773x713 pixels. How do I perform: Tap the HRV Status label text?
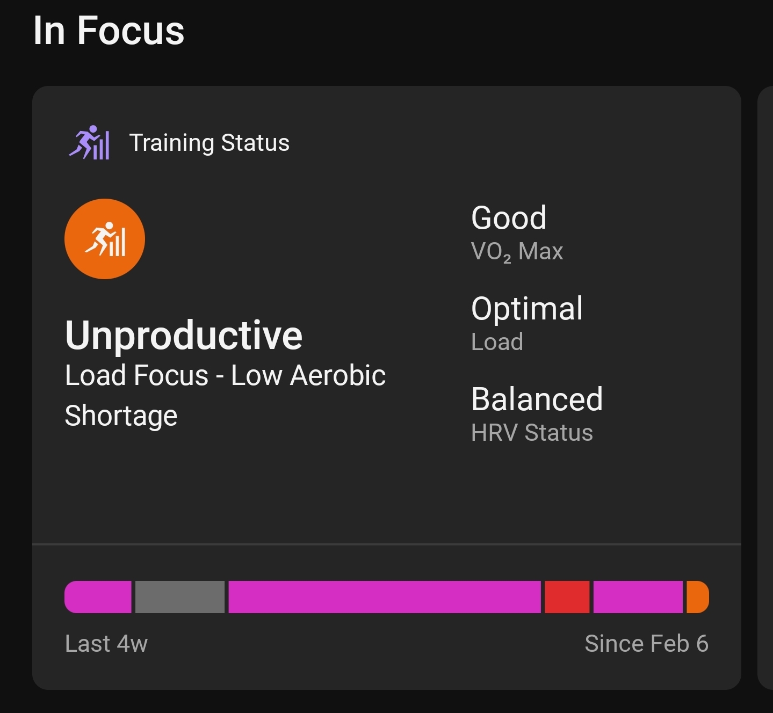[532, 433]
